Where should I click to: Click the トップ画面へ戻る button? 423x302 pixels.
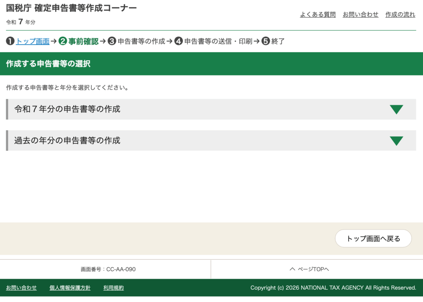[373, 238]
